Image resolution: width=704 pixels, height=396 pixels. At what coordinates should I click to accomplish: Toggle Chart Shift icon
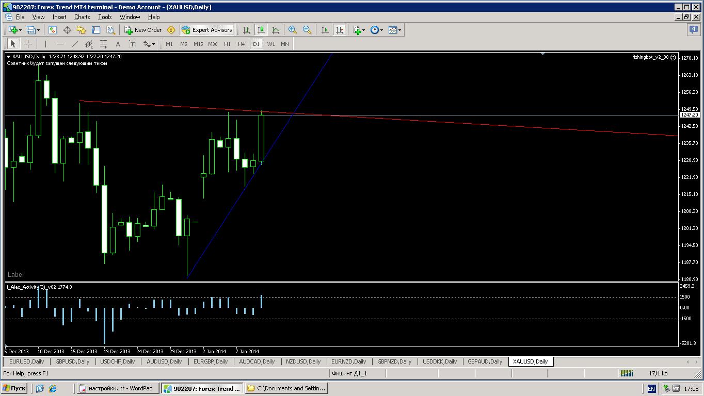click(340, 30)
